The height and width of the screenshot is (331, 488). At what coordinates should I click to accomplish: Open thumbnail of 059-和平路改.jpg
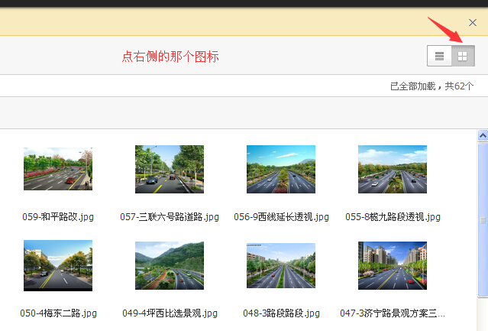[x=58, y=169]
